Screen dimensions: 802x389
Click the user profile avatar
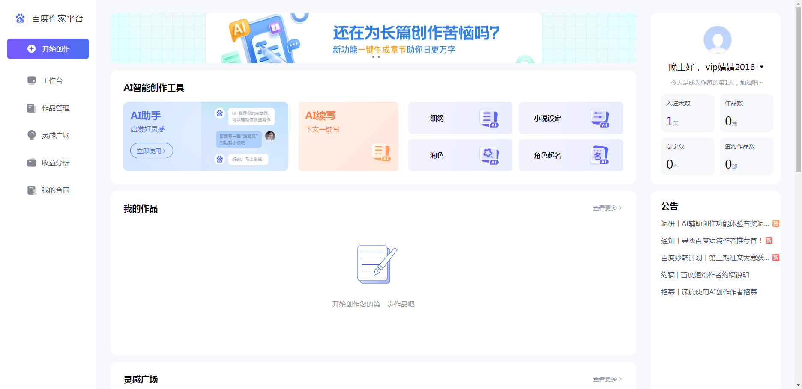click(x=717, y=40)
